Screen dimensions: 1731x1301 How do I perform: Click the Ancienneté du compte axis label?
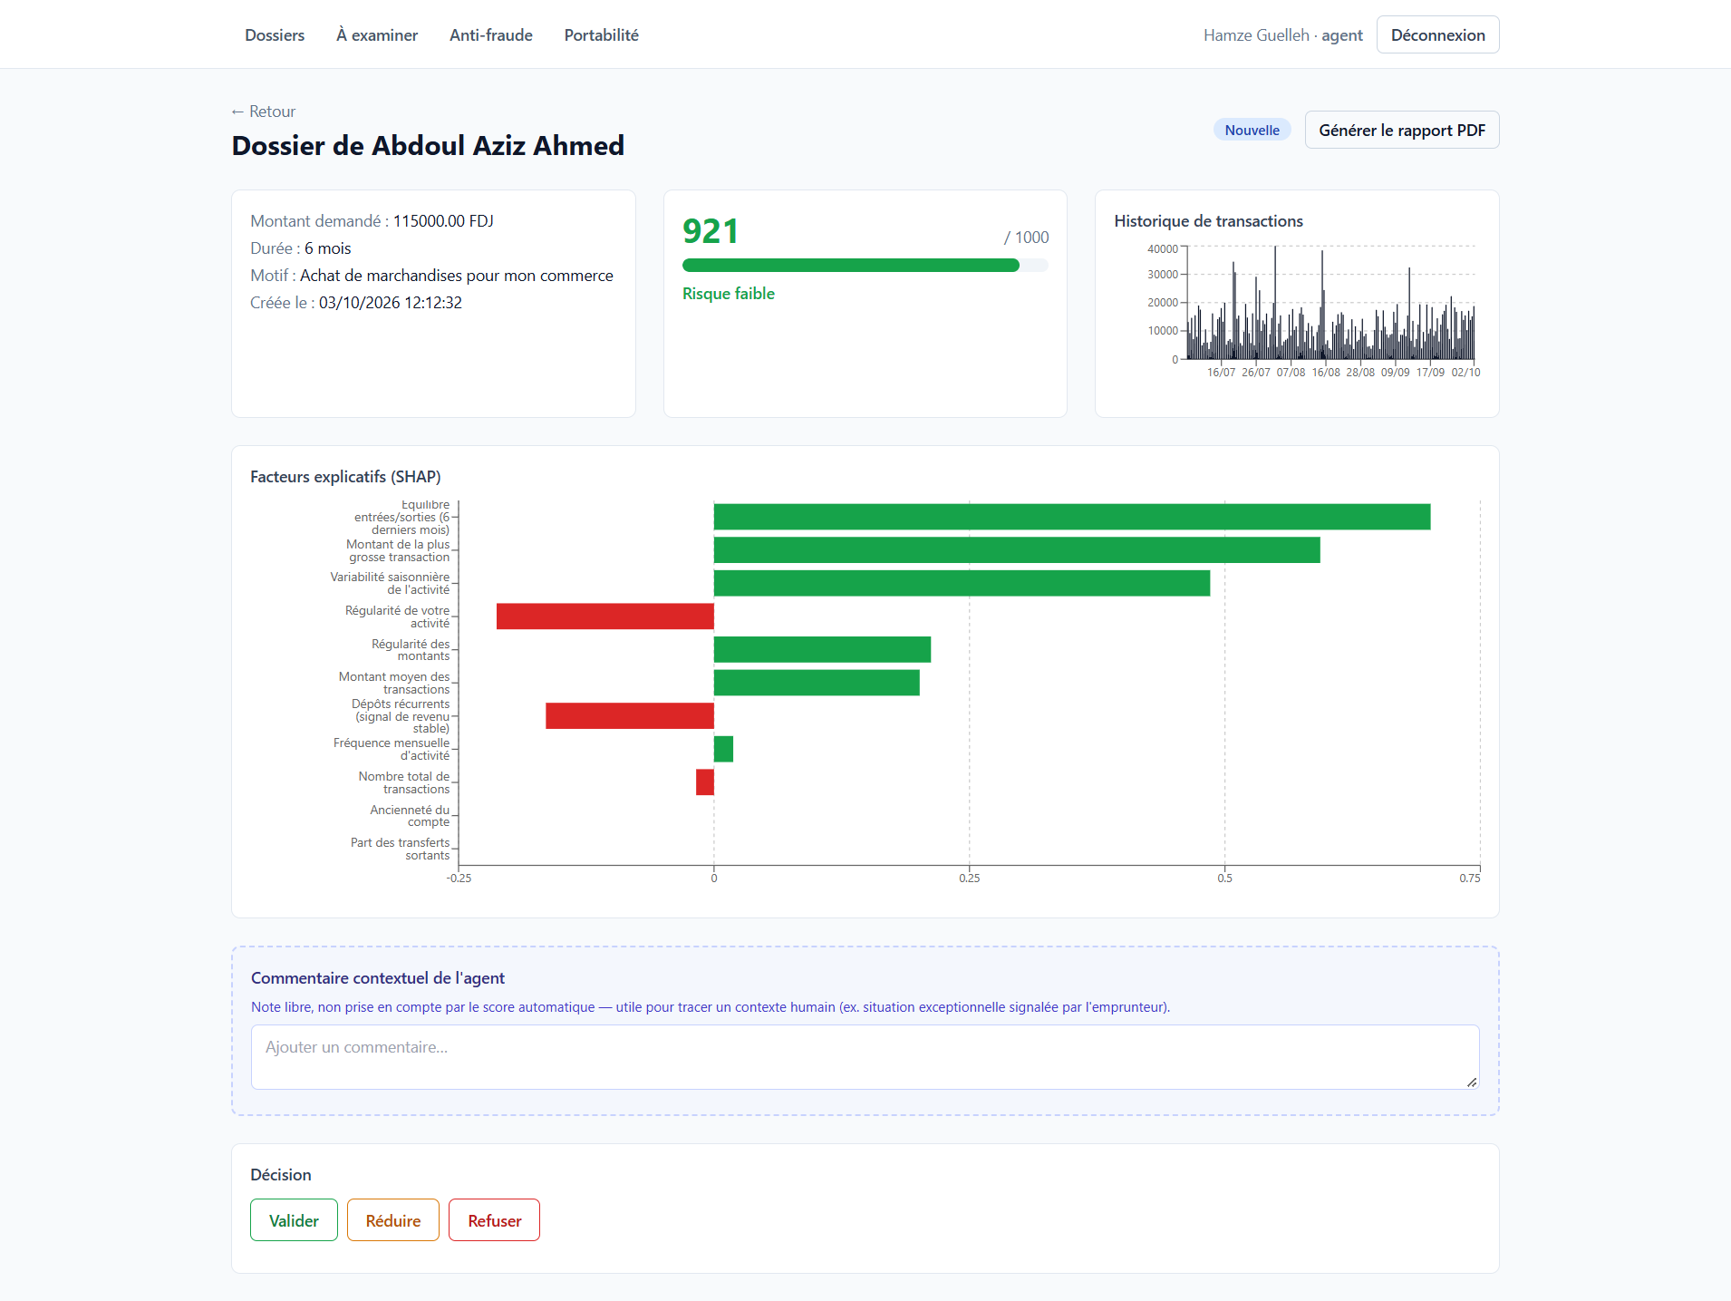coord(410,816)
